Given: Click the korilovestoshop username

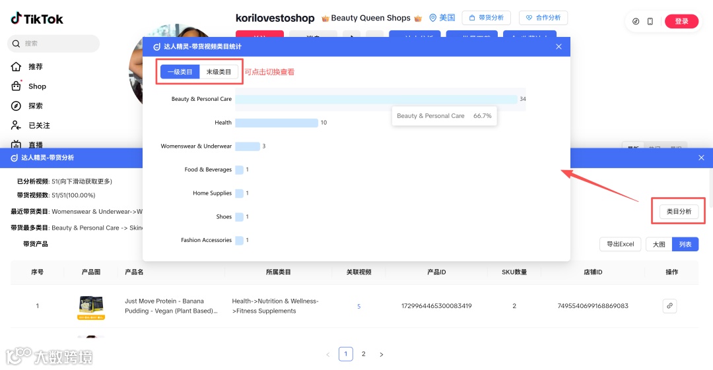Looking at the screenshot, I should point(275,18).
